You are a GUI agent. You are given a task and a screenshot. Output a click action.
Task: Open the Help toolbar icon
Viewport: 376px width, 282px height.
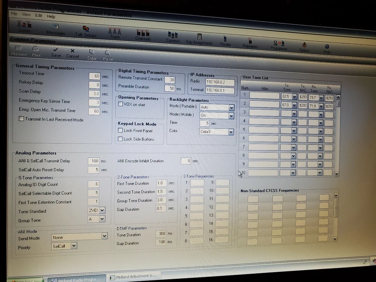pos(327,49)
